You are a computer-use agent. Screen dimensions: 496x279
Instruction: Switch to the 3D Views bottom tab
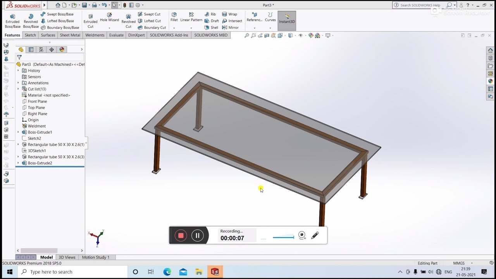(67, 257)
